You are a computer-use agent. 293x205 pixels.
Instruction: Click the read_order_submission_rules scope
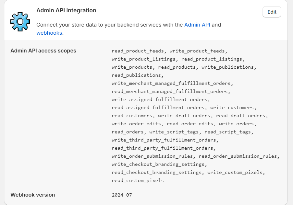click(238, 156)
